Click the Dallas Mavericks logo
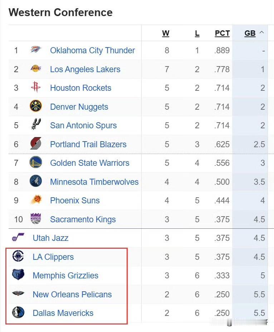This screenshot has height=332, width=274. tap(18, 312)
